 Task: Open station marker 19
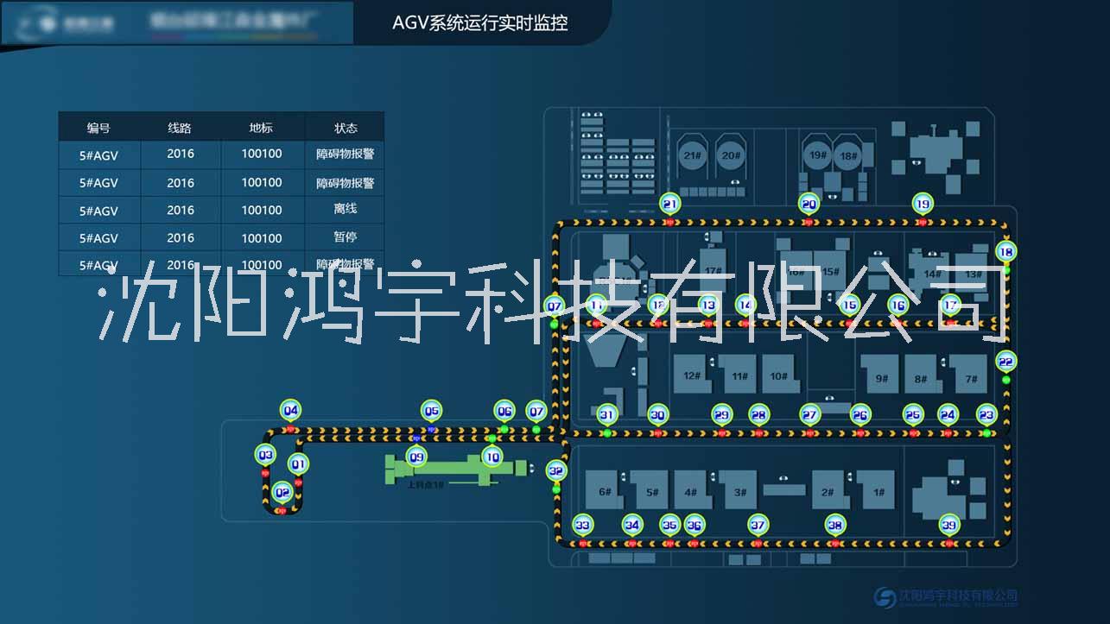[923, 204]
